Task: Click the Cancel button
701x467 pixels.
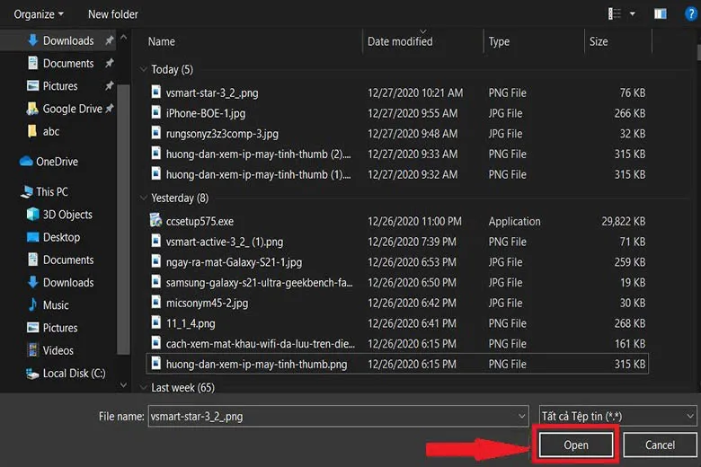Action: [x=660, y=445]
